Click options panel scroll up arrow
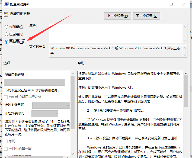This screenshot has height=158, width=192. pos(72,73)
